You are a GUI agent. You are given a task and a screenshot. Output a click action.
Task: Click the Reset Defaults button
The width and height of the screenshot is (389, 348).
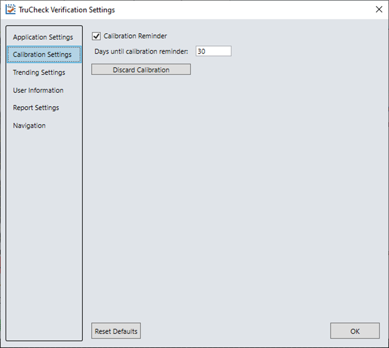116,331
